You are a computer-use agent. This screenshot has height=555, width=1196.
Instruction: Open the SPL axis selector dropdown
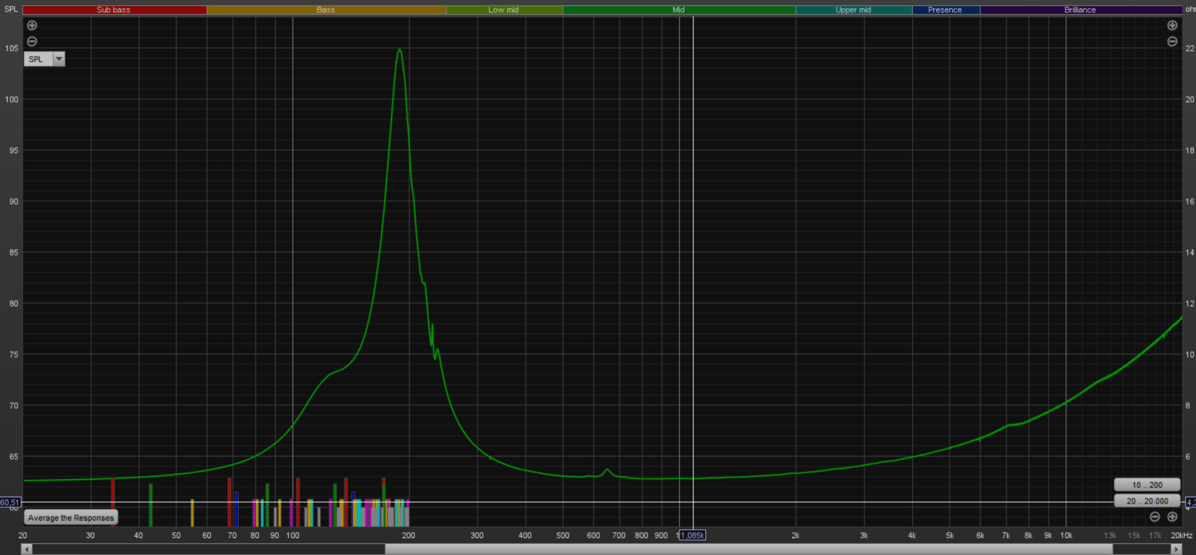pyautogui.click(x=44, y=59)
